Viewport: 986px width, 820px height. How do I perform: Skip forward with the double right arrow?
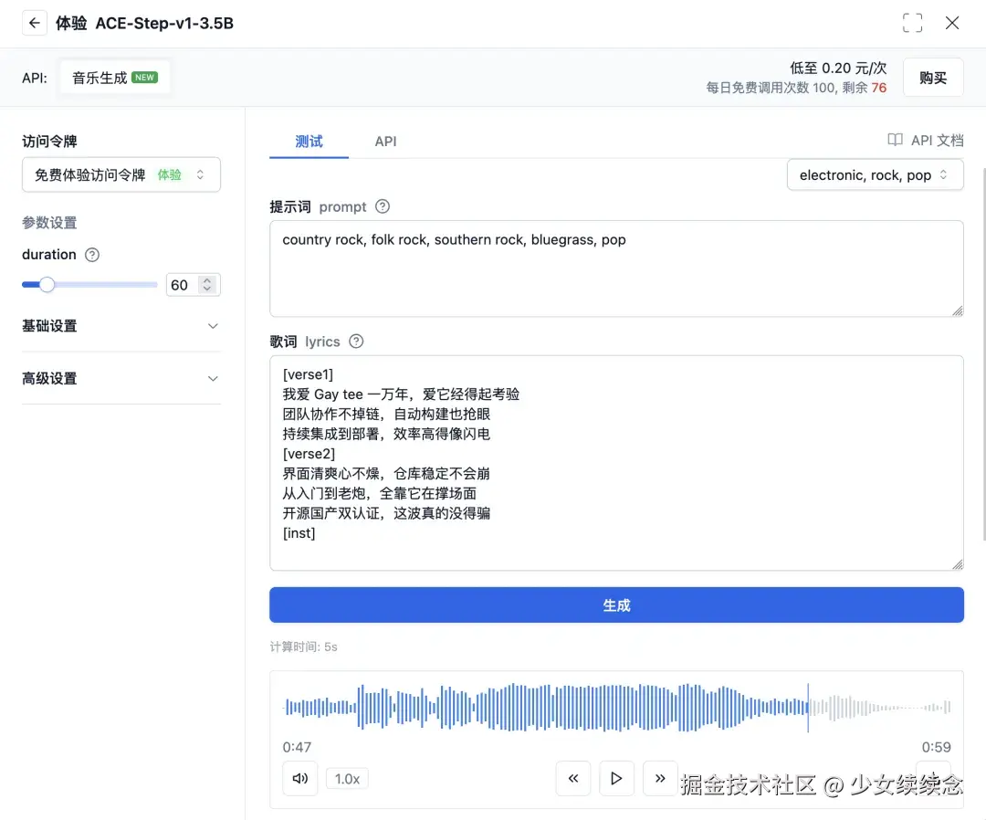click(x=660, y=779)
